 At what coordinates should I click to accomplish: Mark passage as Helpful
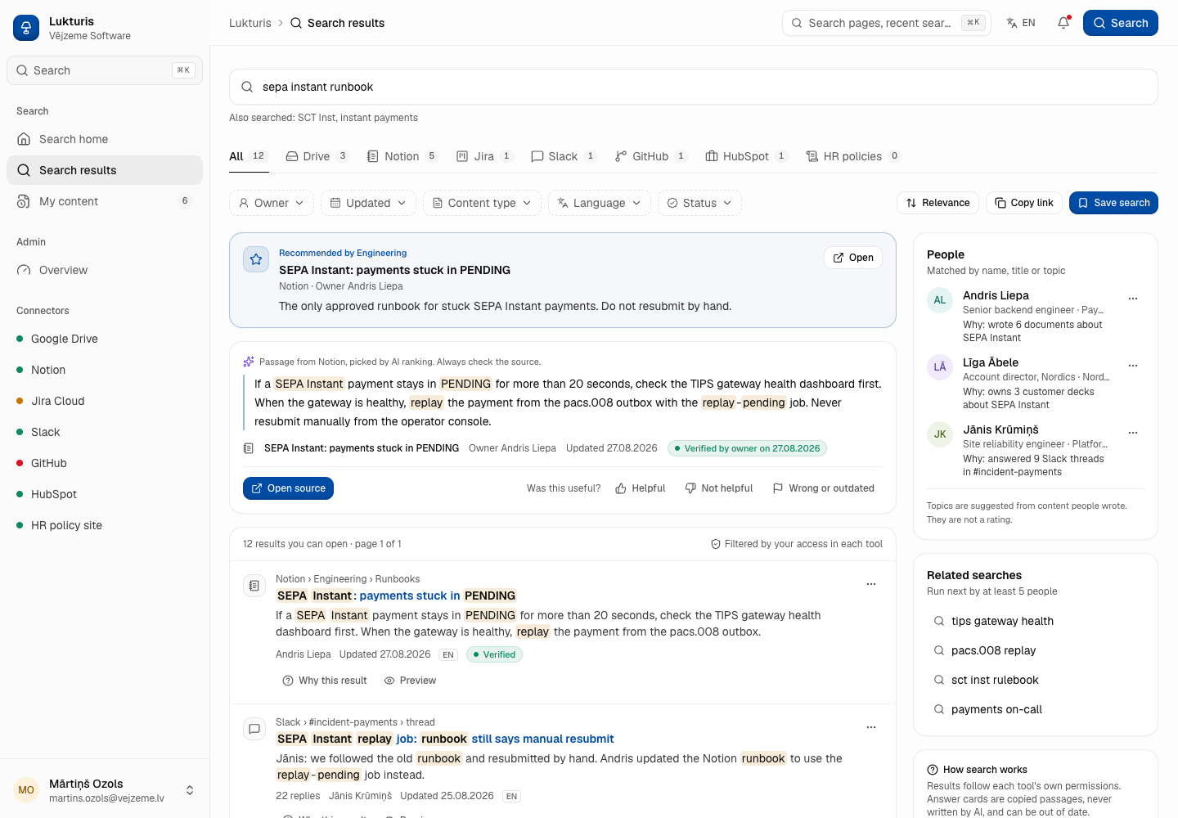click(641, 488)
